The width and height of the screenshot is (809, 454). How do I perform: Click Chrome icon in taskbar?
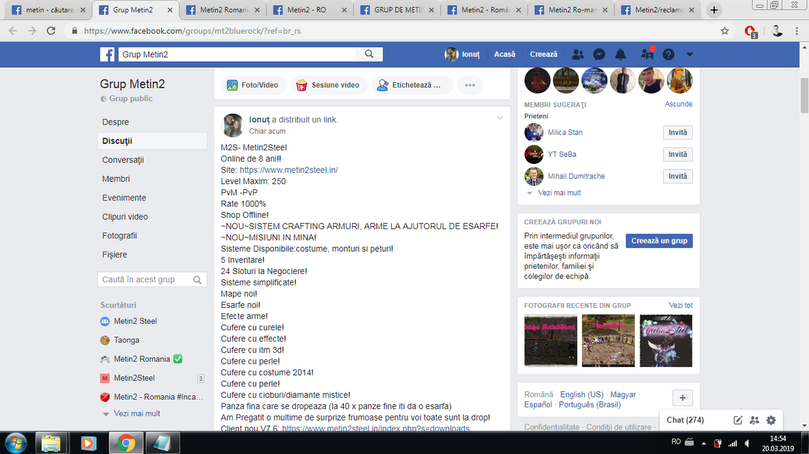pyautogui.click(x=125, y=443)
